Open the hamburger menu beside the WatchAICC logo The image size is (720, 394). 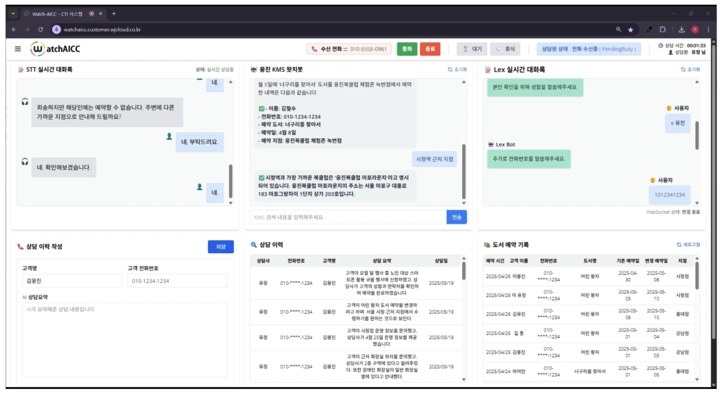pos(18,49)
